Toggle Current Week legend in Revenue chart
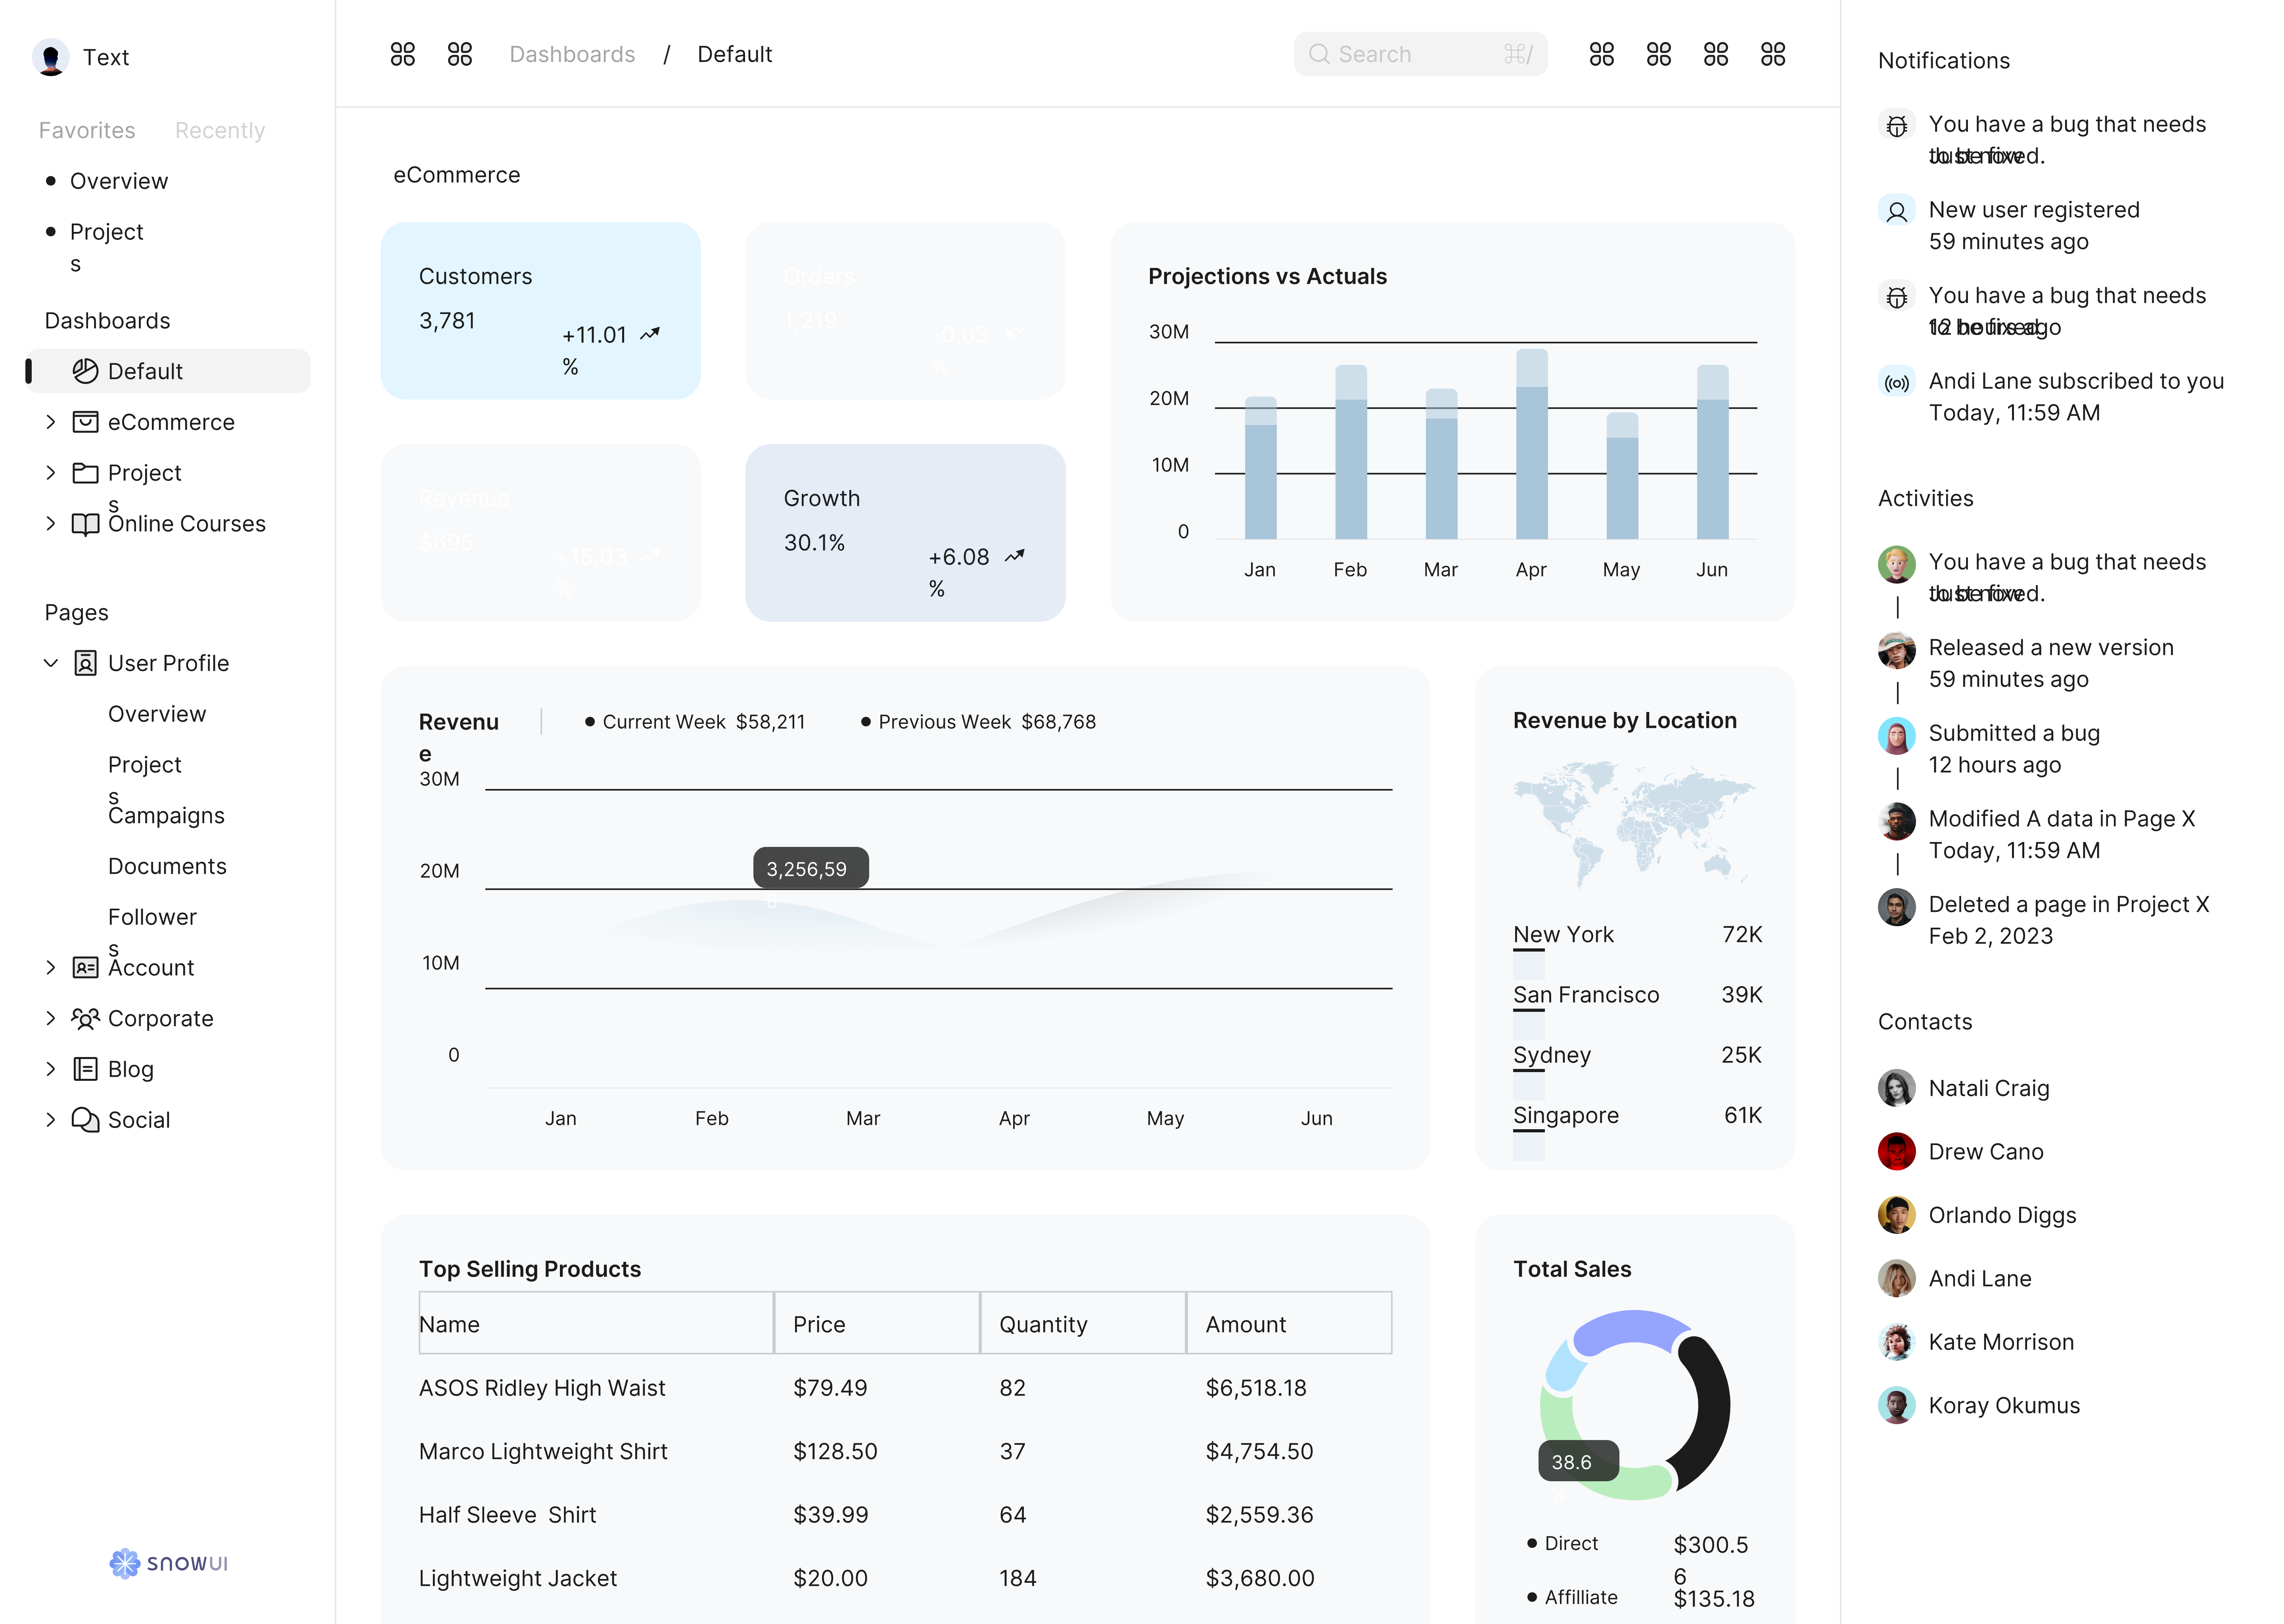 point(695,722)
